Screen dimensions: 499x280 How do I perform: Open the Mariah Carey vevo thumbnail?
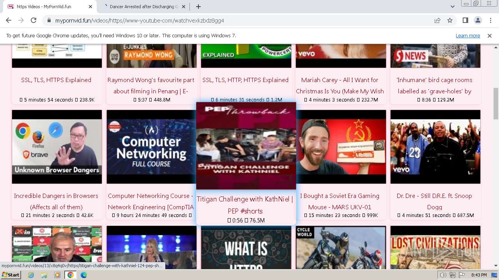tap(341, 56)
